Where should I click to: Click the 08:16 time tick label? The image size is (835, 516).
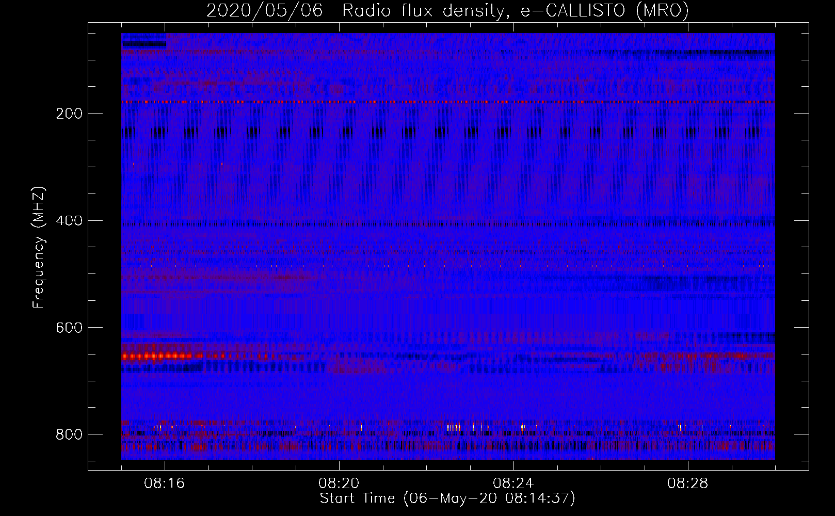click(x=165, y=483)
